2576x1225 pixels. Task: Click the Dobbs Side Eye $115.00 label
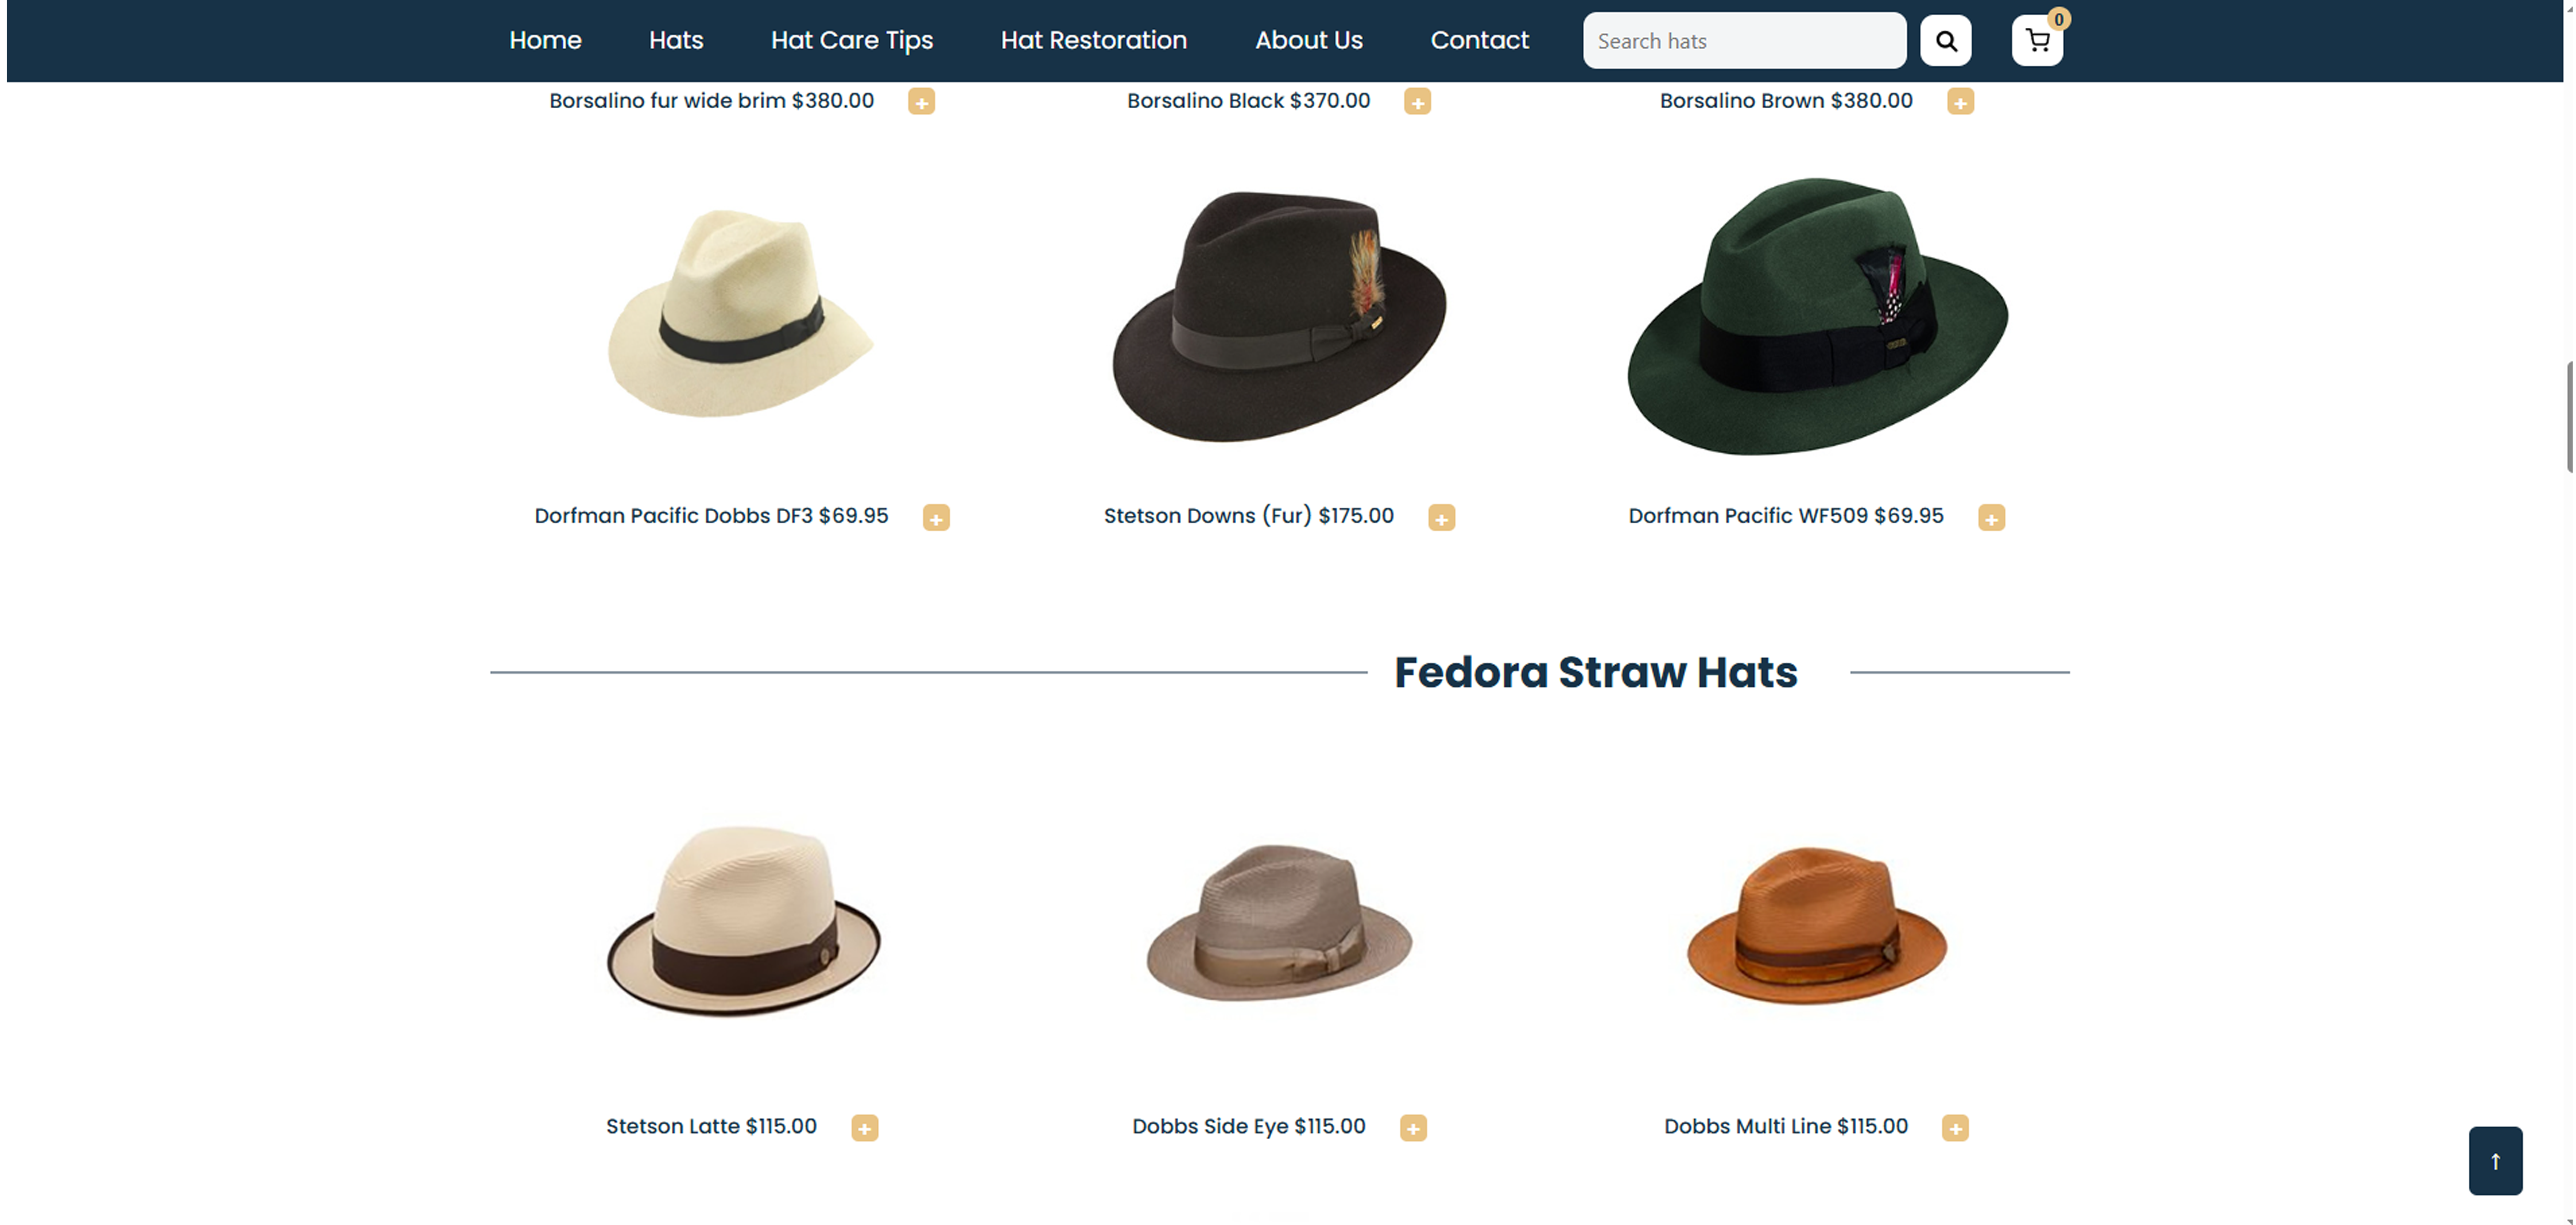point(1248,1126)
